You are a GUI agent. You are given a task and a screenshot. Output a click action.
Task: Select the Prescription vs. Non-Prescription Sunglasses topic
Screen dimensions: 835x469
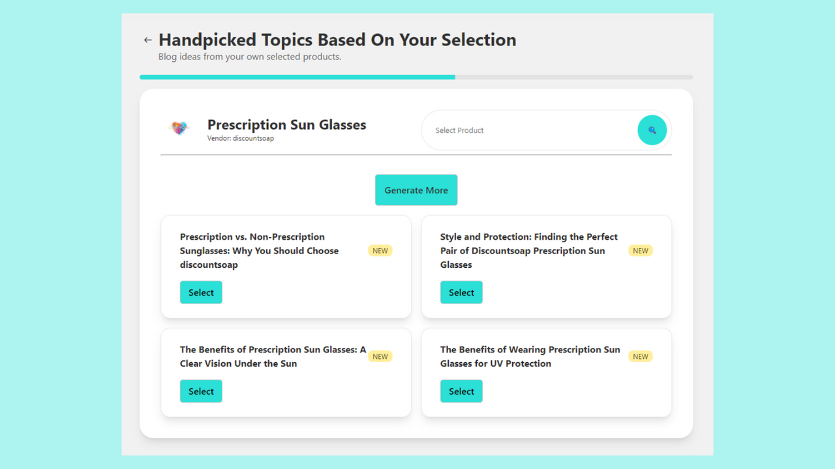point(200,292)
